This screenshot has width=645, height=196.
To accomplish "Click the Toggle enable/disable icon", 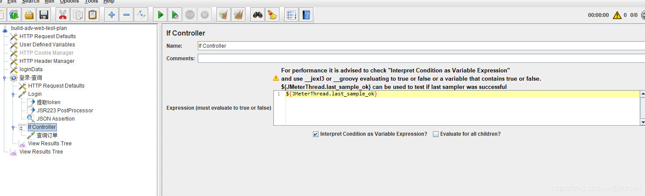I will click(x=141, y=15).
